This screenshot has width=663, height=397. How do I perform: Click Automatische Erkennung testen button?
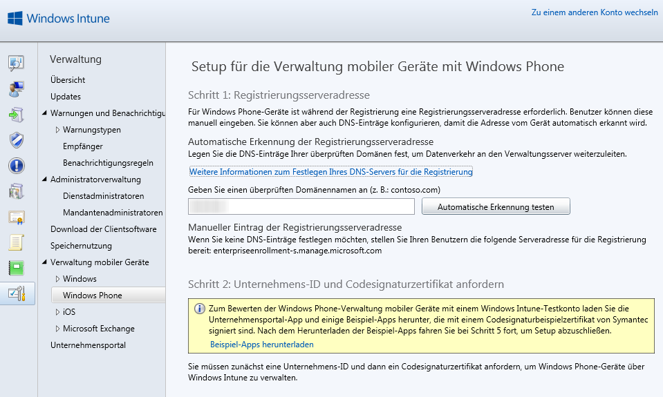click(x=496, y=206)
